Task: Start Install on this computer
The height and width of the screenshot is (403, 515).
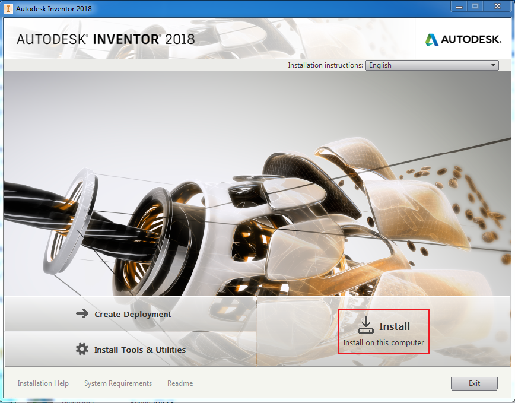Action: coord(383,331)
